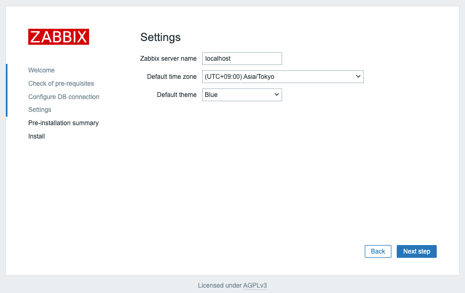The image size is (465, 293).
Task: Click the Default theme label
Action: [x=177, y=95]
